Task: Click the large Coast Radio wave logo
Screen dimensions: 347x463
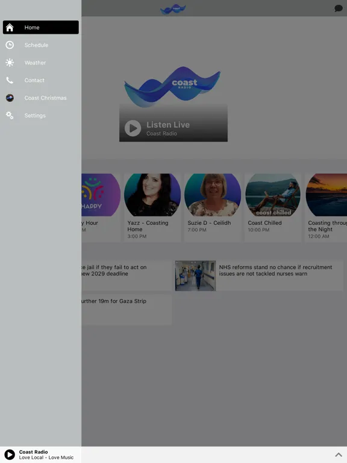Action: pyautogui.click(x=172, y=87)
